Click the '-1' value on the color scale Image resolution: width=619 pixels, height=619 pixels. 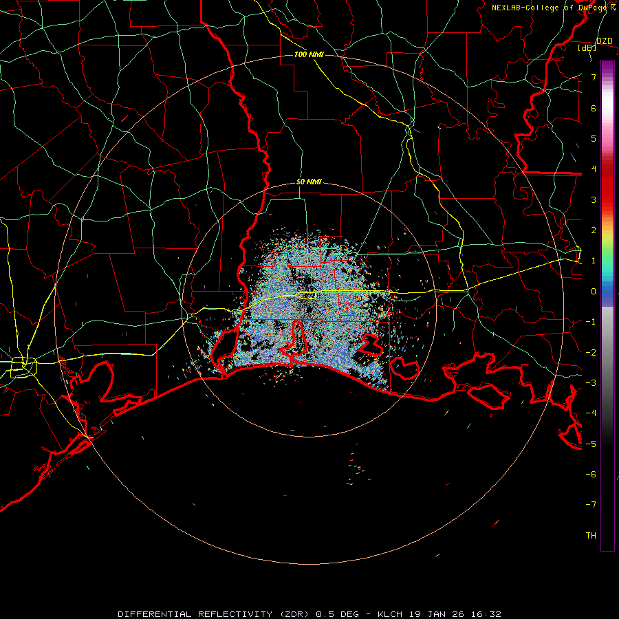point(591,322)
